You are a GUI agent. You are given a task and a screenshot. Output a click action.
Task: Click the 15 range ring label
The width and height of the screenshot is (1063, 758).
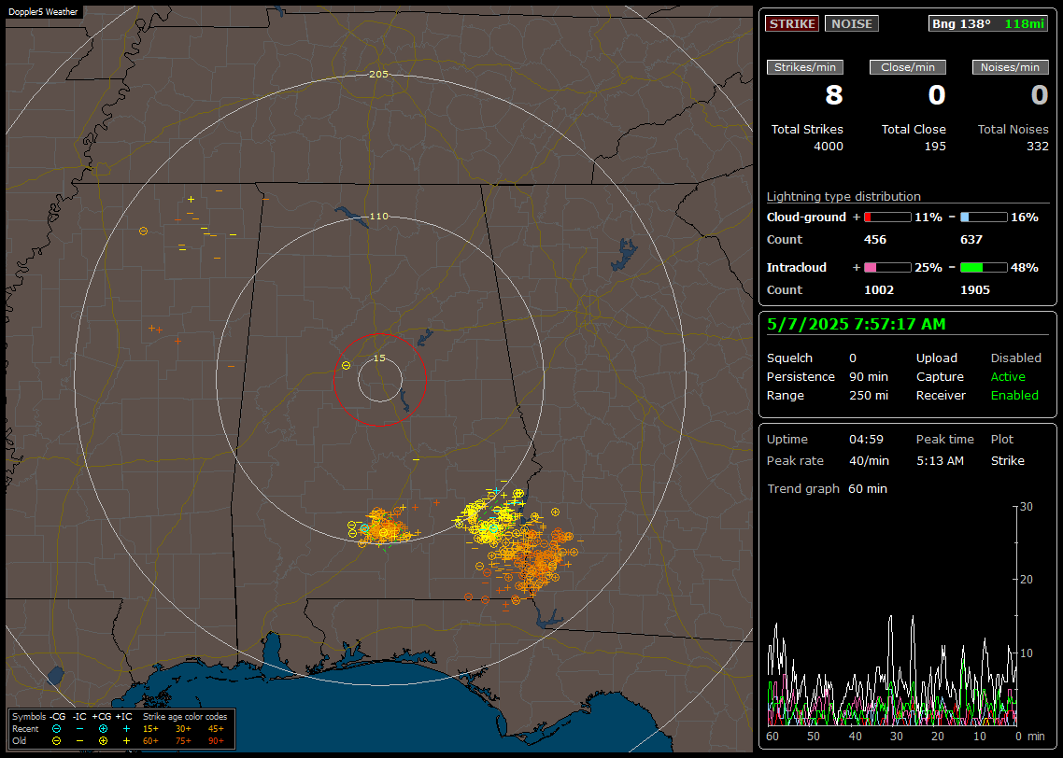click(x=379, y=358)
